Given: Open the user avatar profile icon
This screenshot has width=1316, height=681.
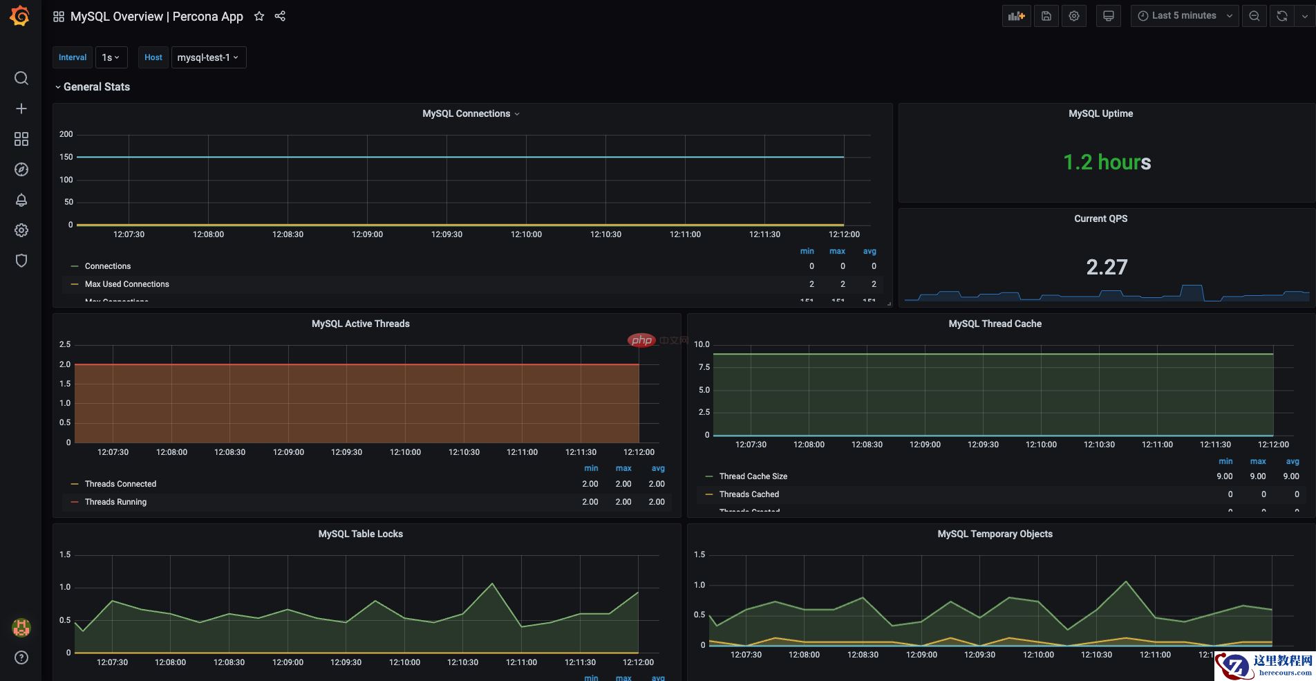Looking at the screenshot, I should [x=21, y=628].
